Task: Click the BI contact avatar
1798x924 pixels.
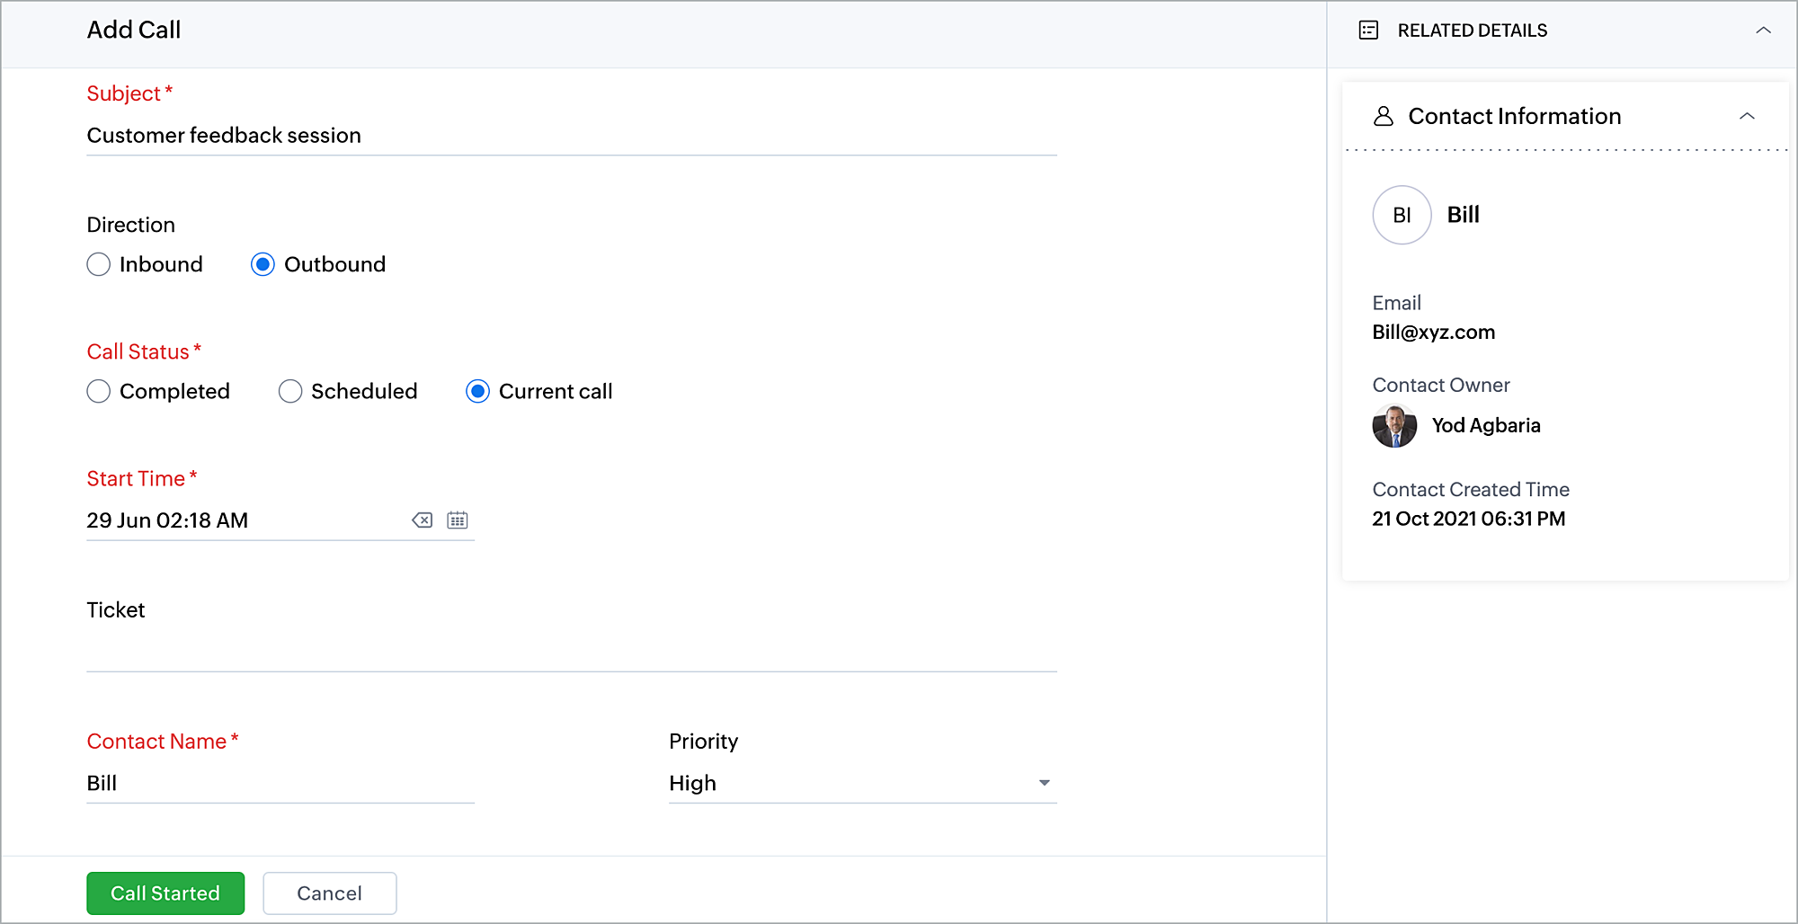Action: click(x=1402, y=215)
